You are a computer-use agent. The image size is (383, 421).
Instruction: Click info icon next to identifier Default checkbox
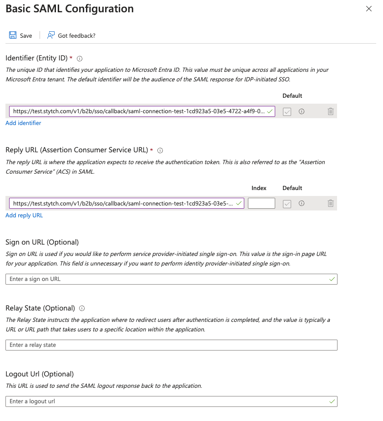click(301, 111)
